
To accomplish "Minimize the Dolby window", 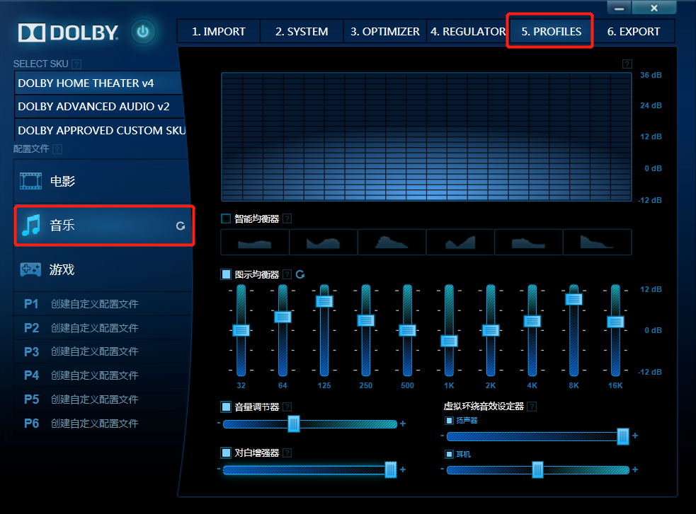I will [x=620, y=8].
